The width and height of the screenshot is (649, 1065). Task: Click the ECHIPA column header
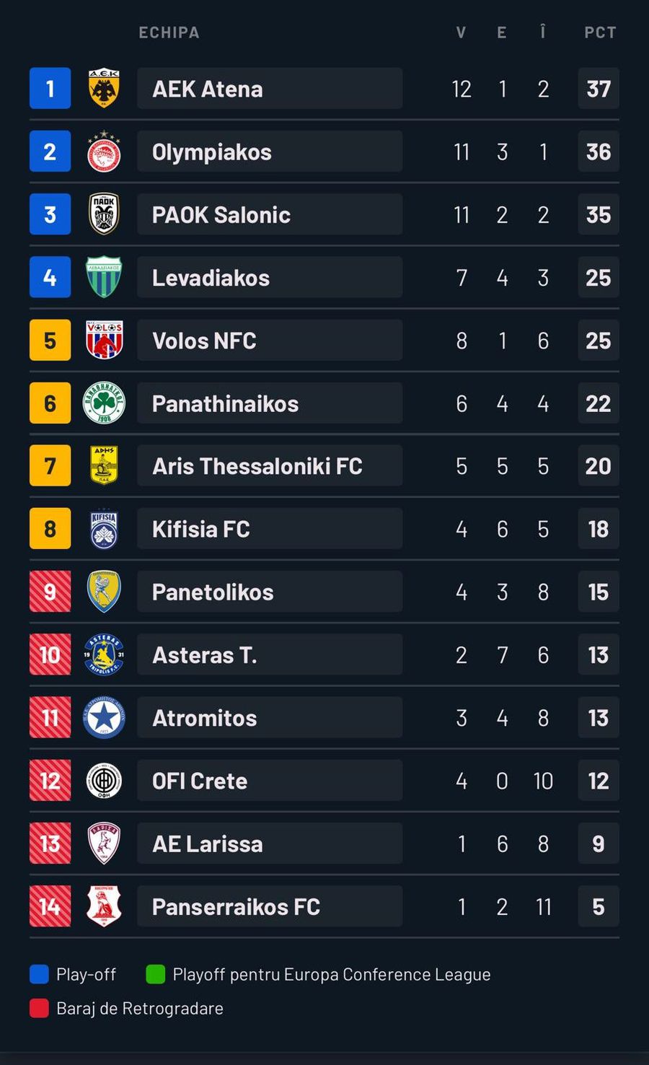169,32
